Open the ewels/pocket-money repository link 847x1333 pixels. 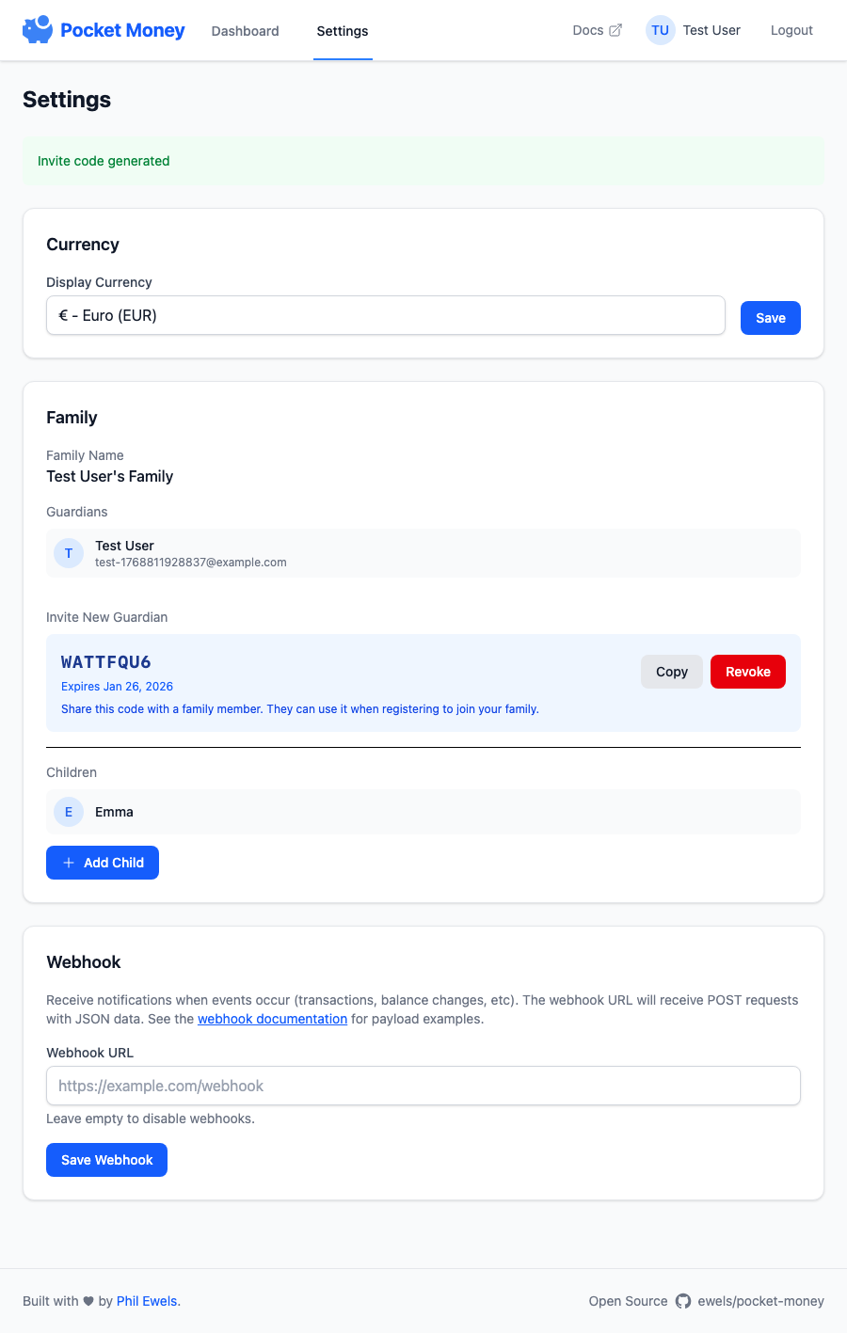tap(760, 1301)
